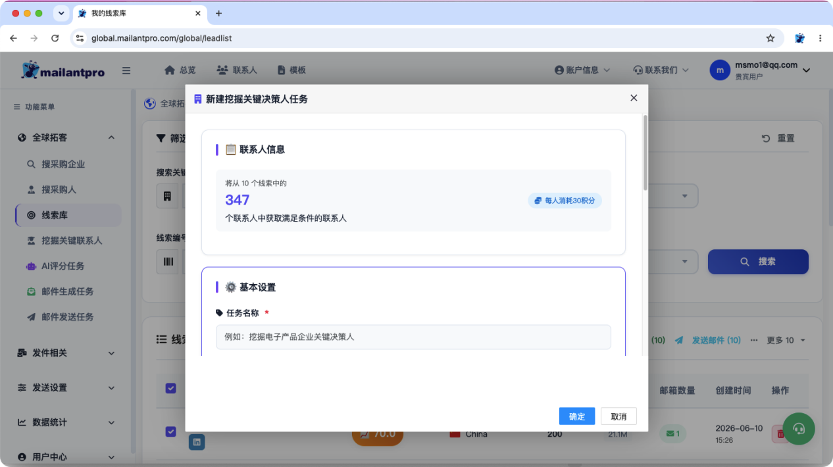The width and height of the screenshot is (833, 467).
Task: Click the site information icon in address bar
Action: (80, 38)
